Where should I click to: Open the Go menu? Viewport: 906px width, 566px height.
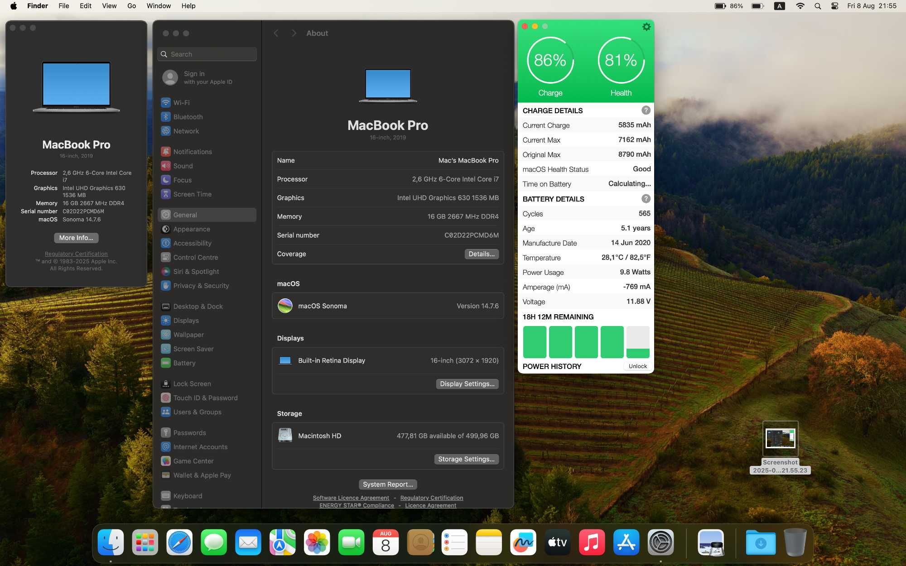coord(131,6)
